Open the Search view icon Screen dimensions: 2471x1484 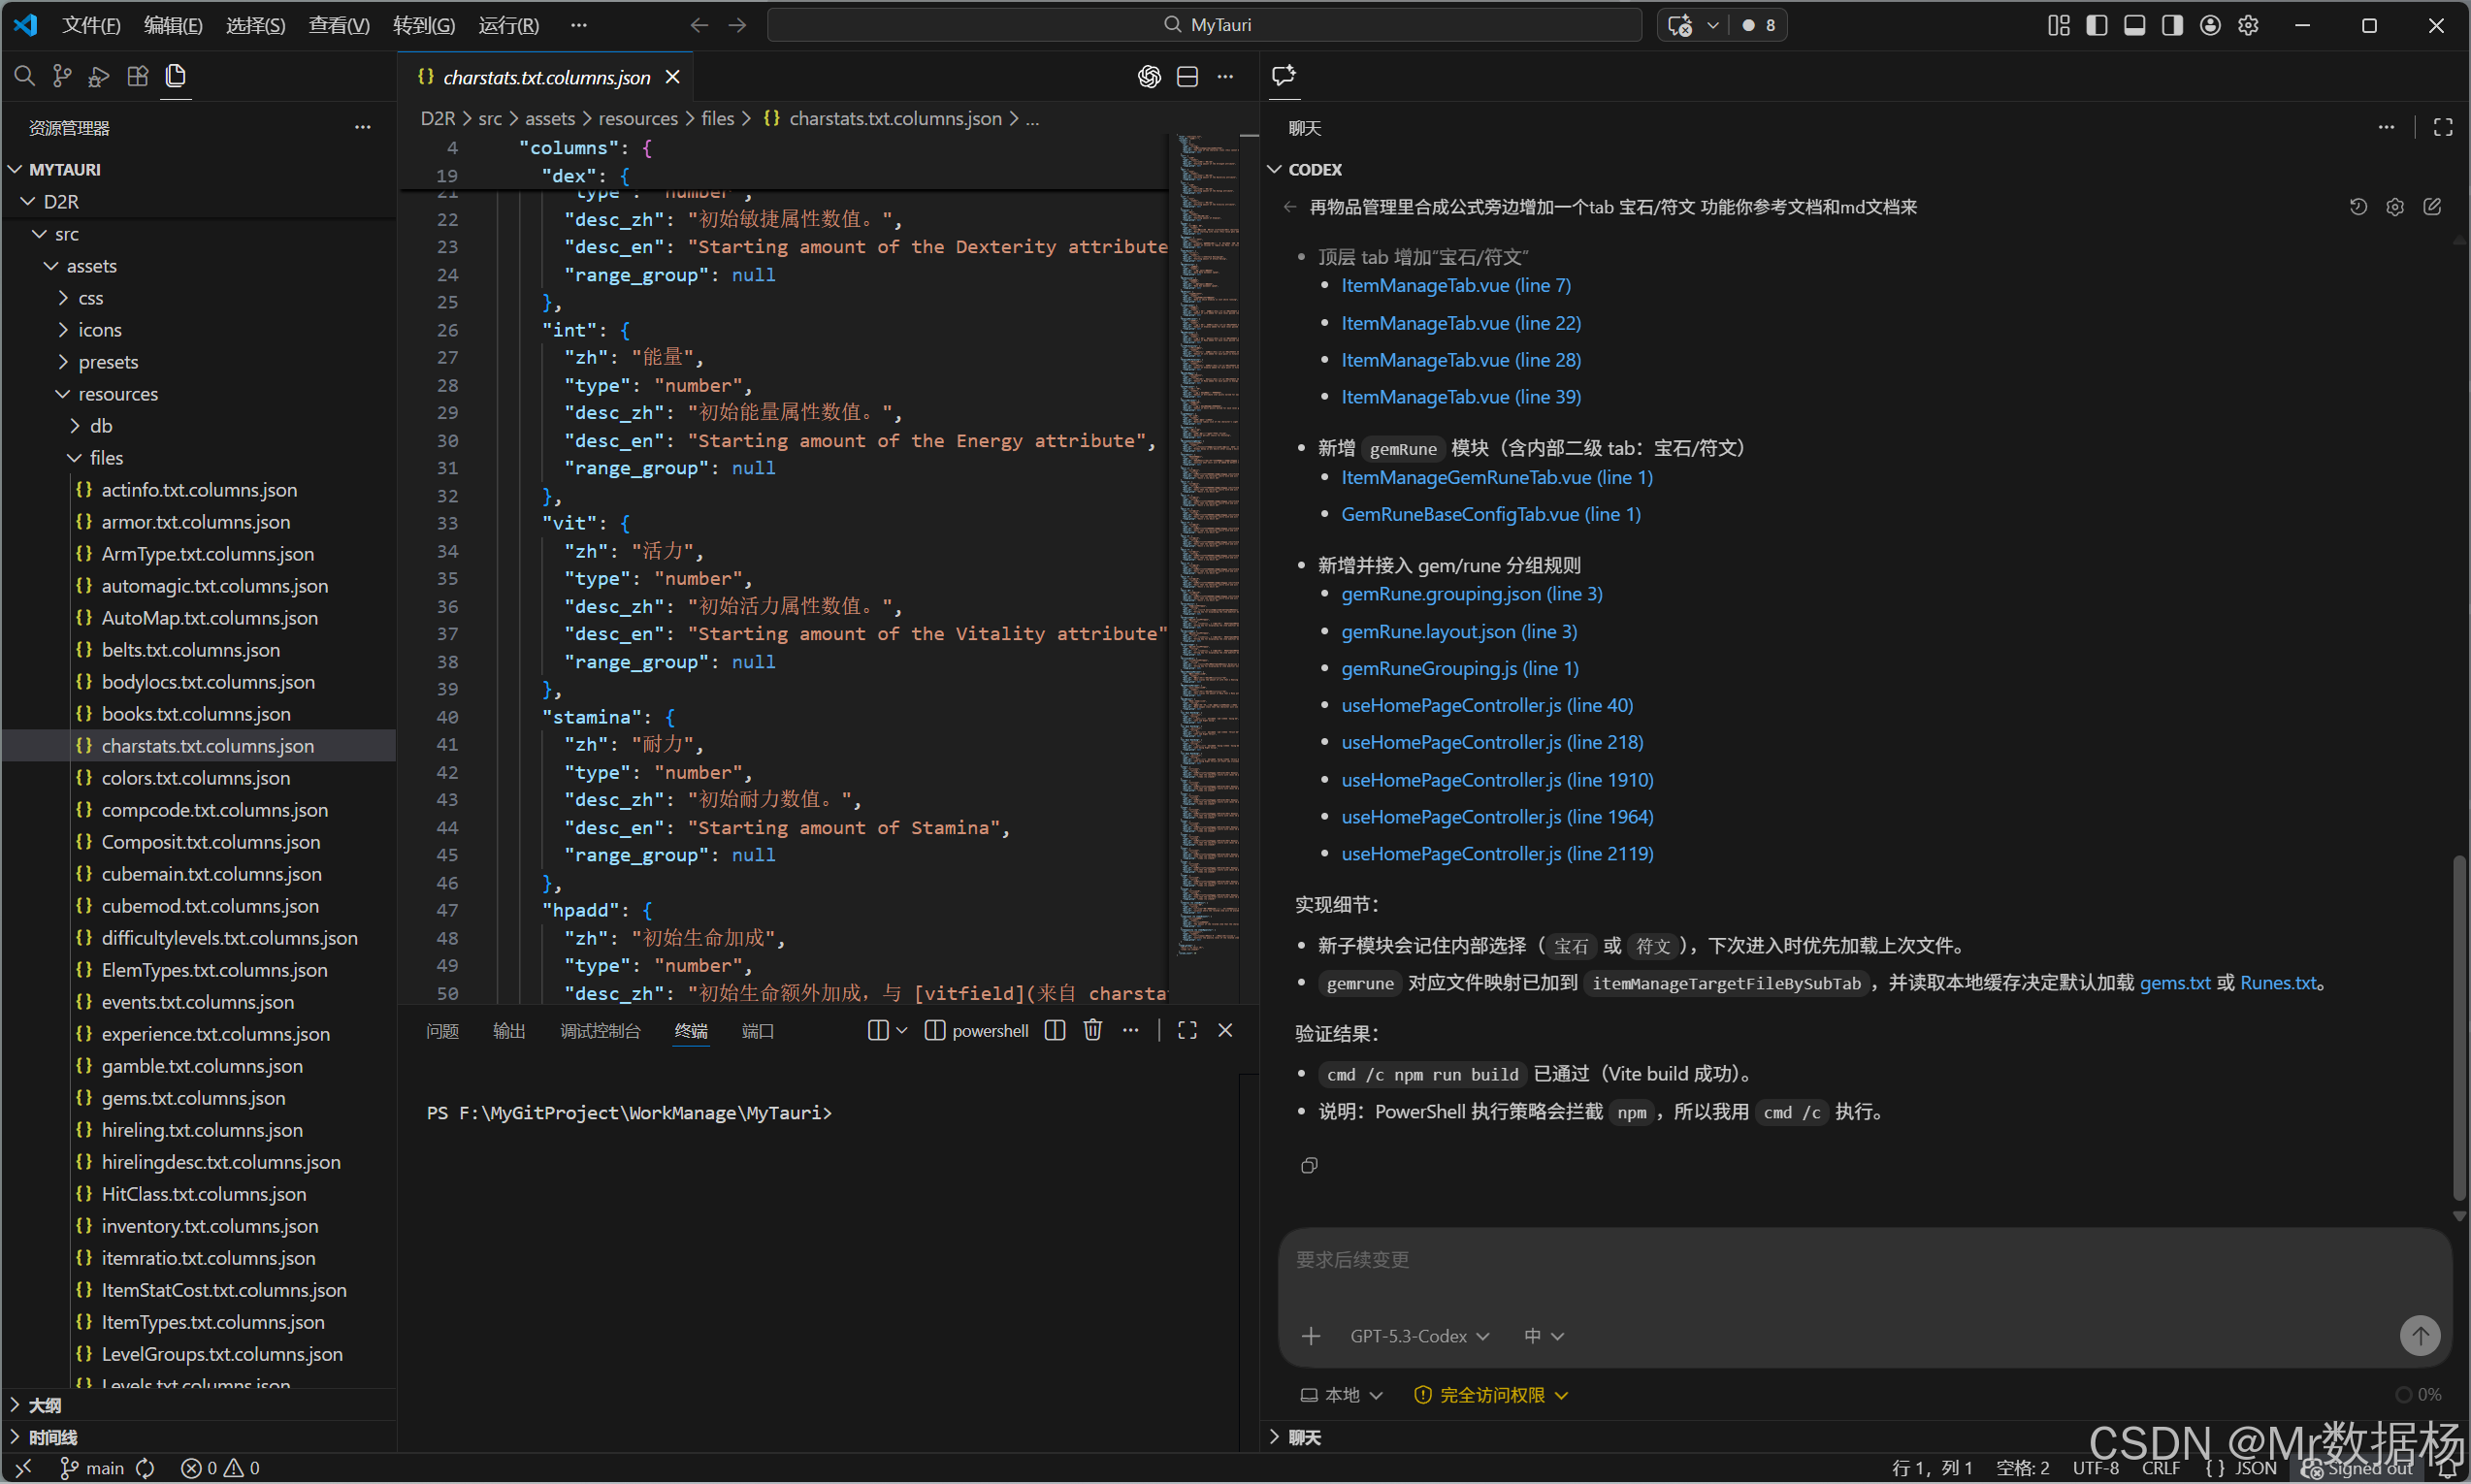24,76
